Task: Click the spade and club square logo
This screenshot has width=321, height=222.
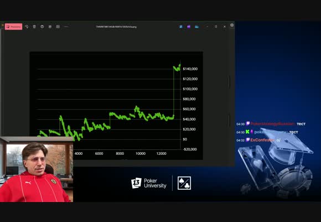Action: coord(184,183)
